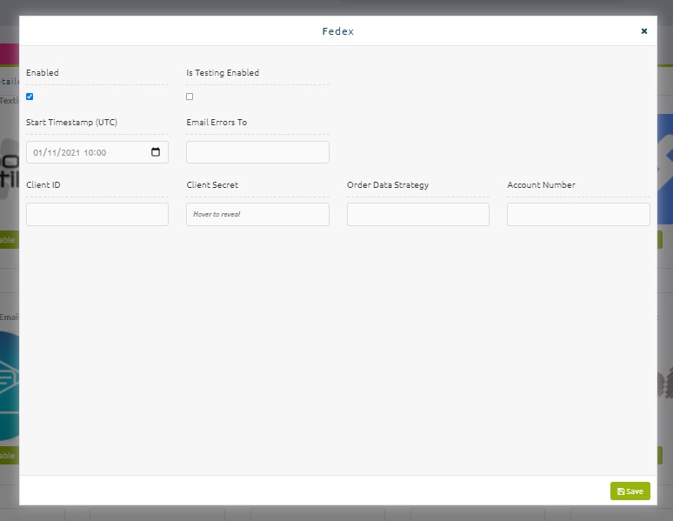Click the Is Testing Enabled label
Screen dimensions: 673x521
(223, 72)
